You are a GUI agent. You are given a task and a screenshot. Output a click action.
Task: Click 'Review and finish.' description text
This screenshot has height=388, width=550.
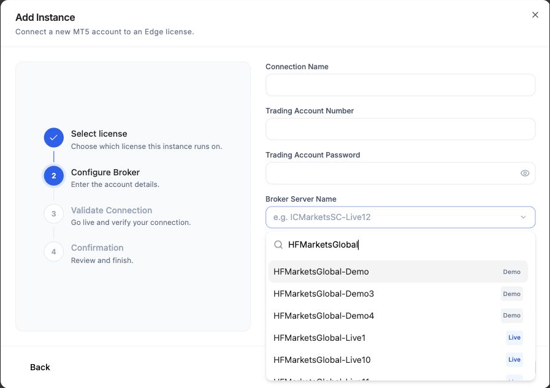[102, 261]
